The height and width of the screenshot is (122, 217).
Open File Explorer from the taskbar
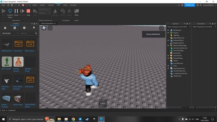pyautogui.click(x=59, y=119)
